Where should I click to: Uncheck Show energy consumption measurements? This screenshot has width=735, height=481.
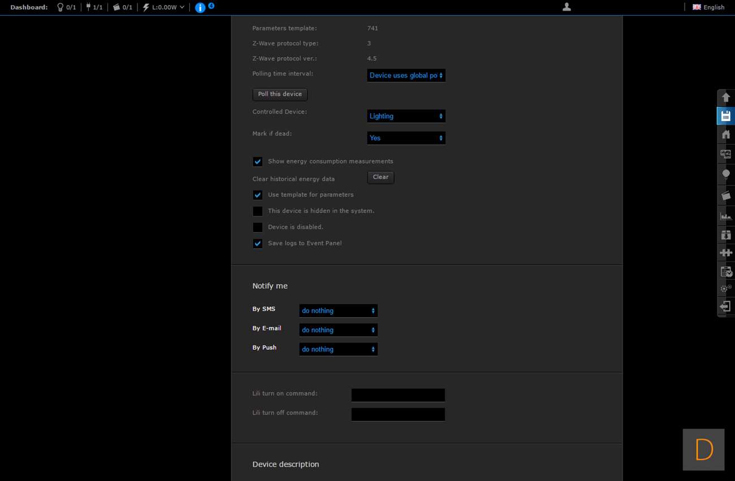click(258, 162)
